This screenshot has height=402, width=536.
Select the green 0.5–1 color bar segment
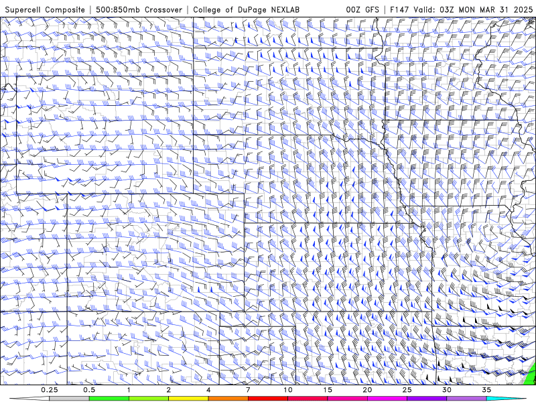[x=109, y=398]
